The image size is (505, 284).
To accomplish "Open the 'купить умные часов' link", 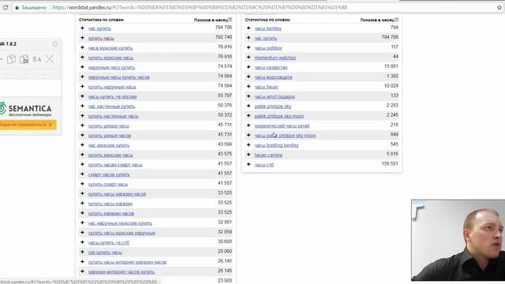I will [110, 136].
